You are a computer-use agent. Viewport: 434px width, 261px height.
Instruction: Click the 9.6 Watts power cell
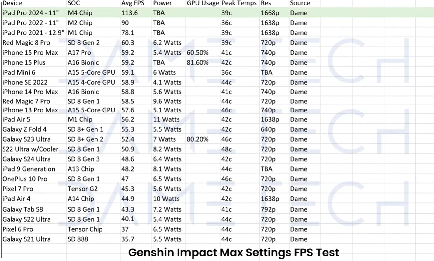click(x=167, y=101)
